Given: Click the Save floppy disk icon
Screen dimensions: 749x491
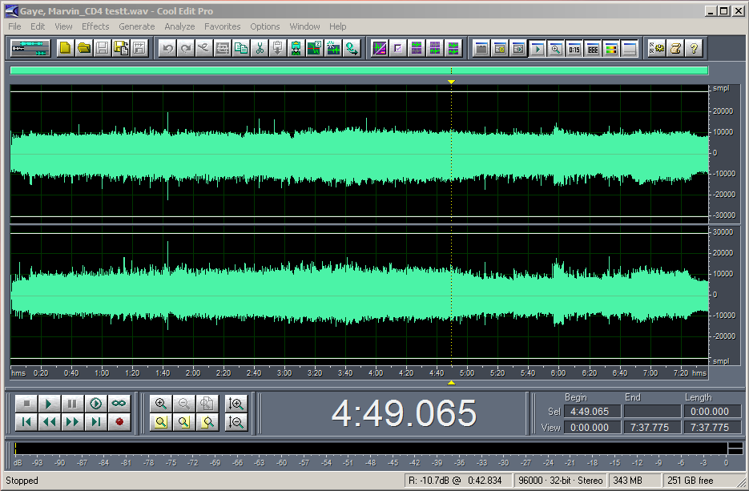Looking at the screenshot, I should pyautogui.click(x=103, y=48).
